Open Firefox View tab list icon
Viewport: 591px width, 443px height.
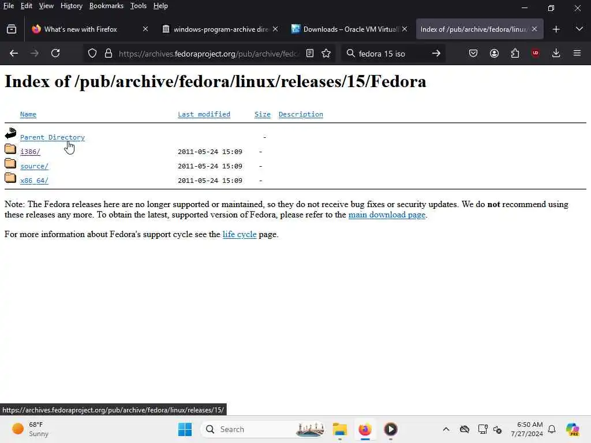(x=12, y=29)
